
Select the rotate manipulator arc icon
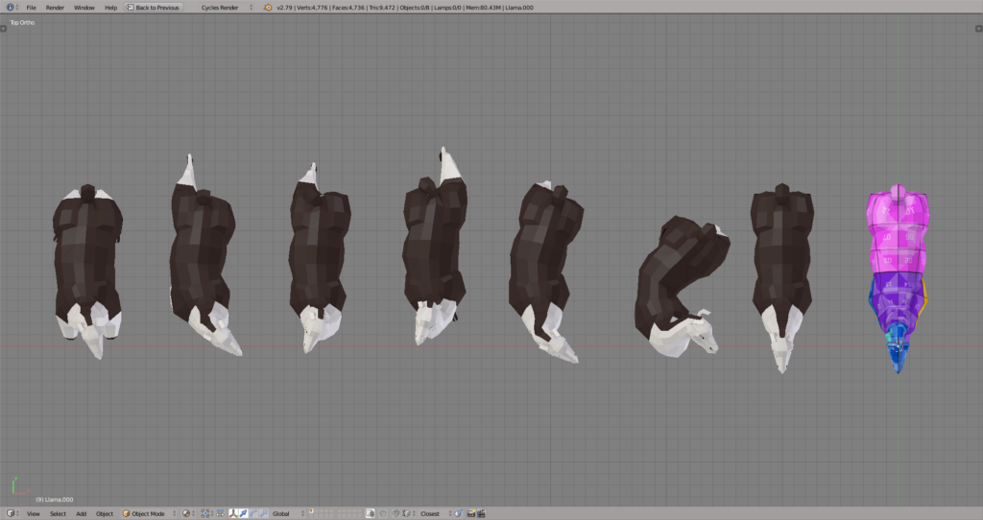click(253, 513)
